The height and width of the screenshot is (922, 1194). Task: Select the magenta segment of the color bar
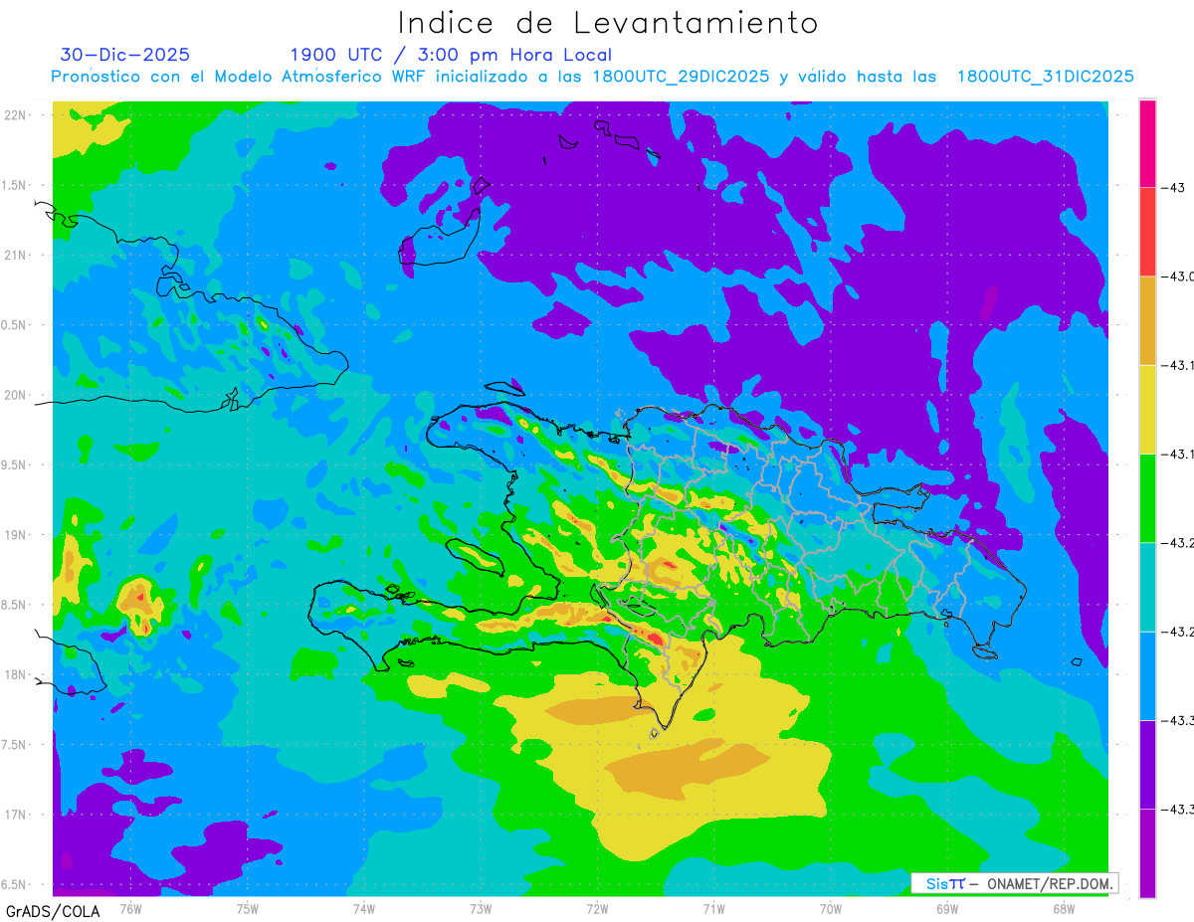pyautogui.click(x=1147, y=143)
